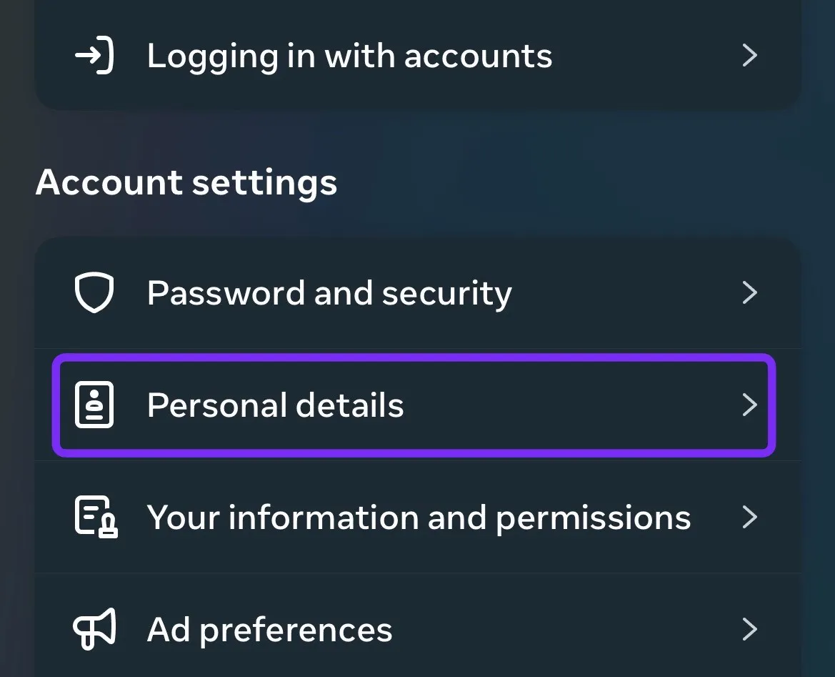Click the megaphone icon for Ad preferences
Screen dimensions: 835x677
94,629
